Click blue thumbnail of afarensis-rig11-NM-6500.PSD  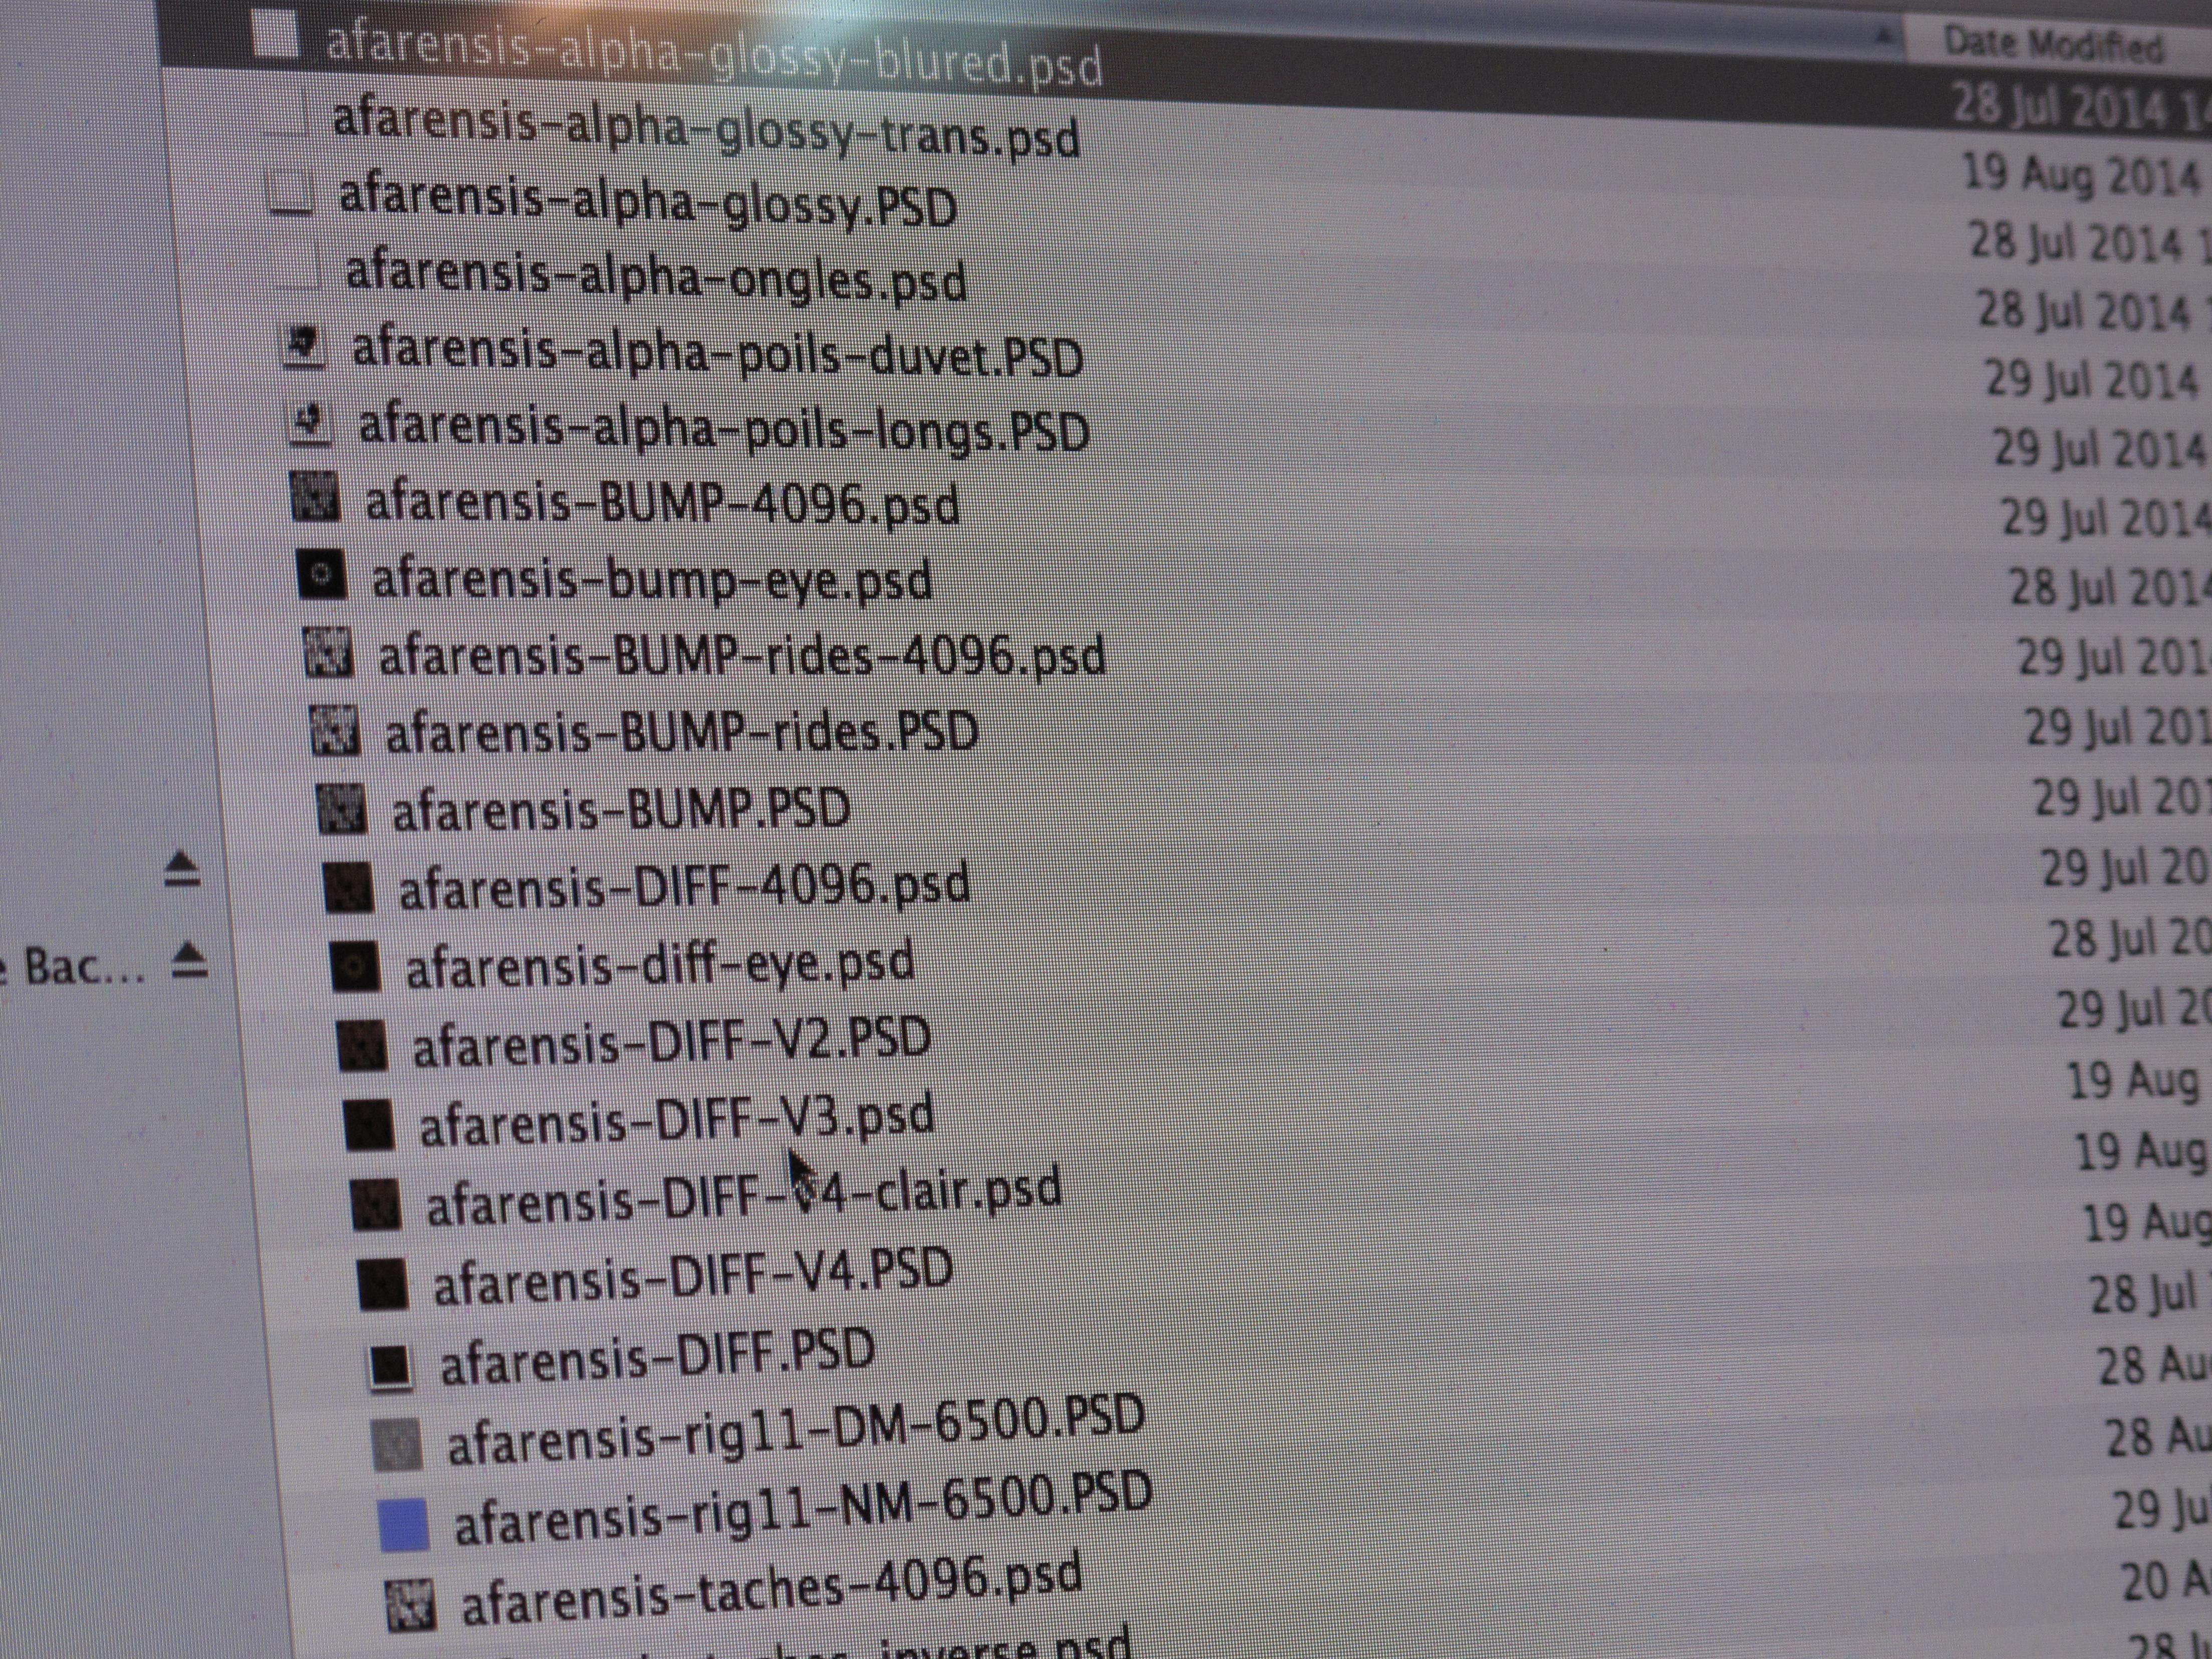point(404,1525)
